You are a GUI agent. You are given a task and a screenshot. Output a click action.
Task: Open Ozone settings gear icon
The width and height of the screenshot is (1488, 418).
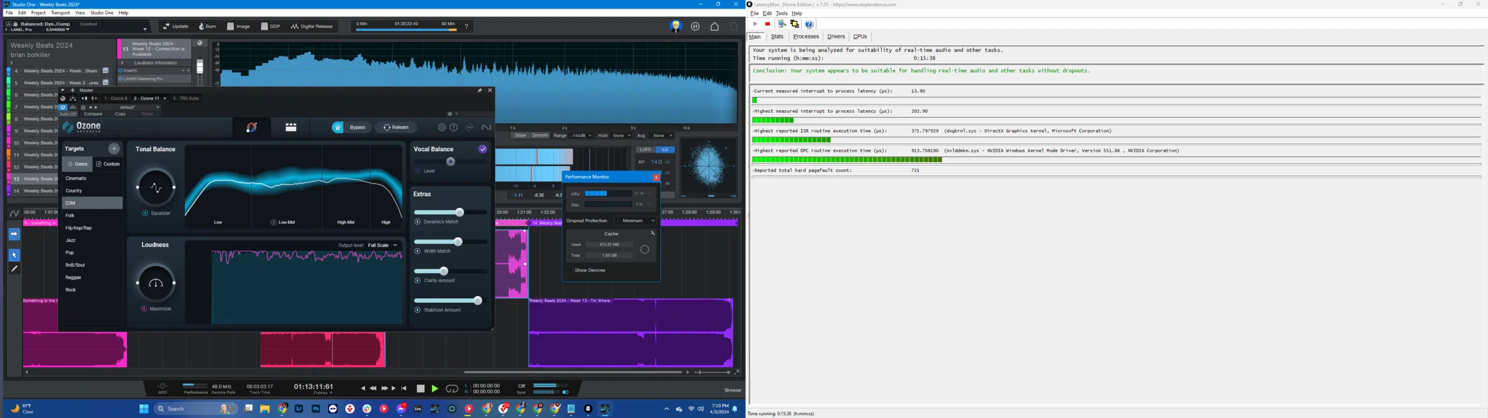[442, 127]
